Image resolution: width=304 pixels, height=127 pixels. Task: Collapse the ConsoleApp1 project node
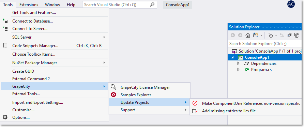[233, 57]
